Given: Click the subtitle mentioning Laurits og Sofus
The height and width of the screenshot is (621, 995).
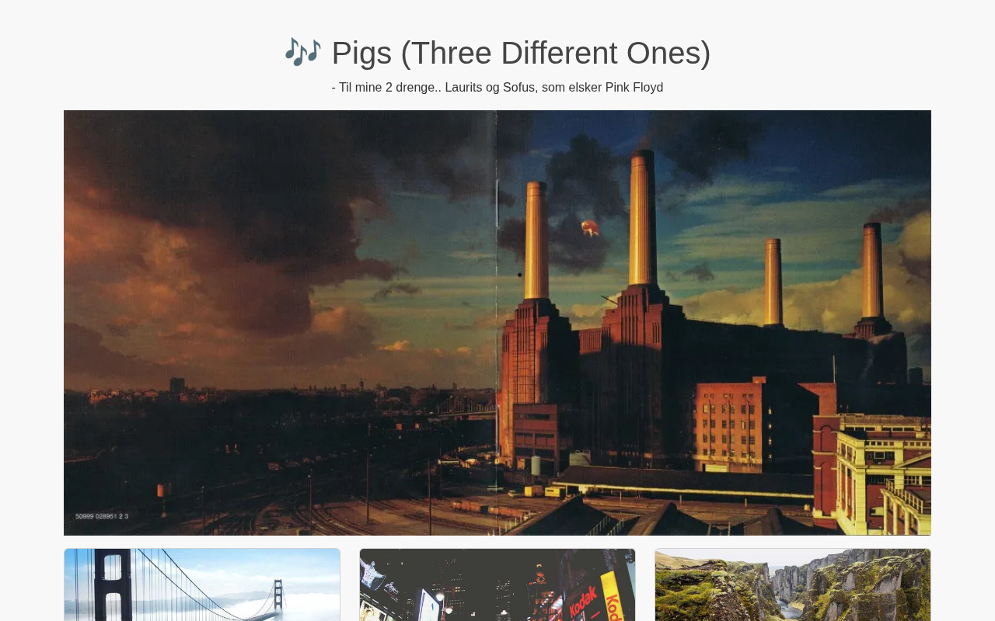Looking at the screenshot, I should (497, 88).
